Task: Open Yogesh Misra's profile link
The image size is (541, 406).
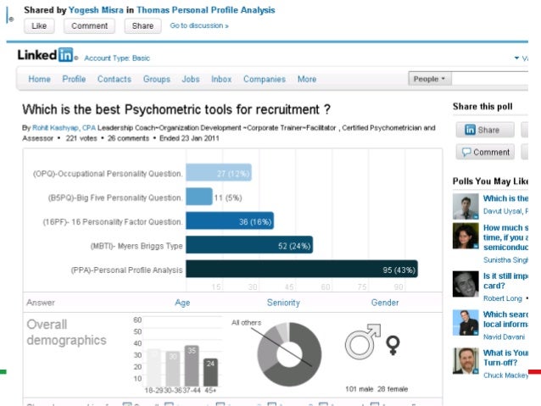Action: [x=96, y=10]
